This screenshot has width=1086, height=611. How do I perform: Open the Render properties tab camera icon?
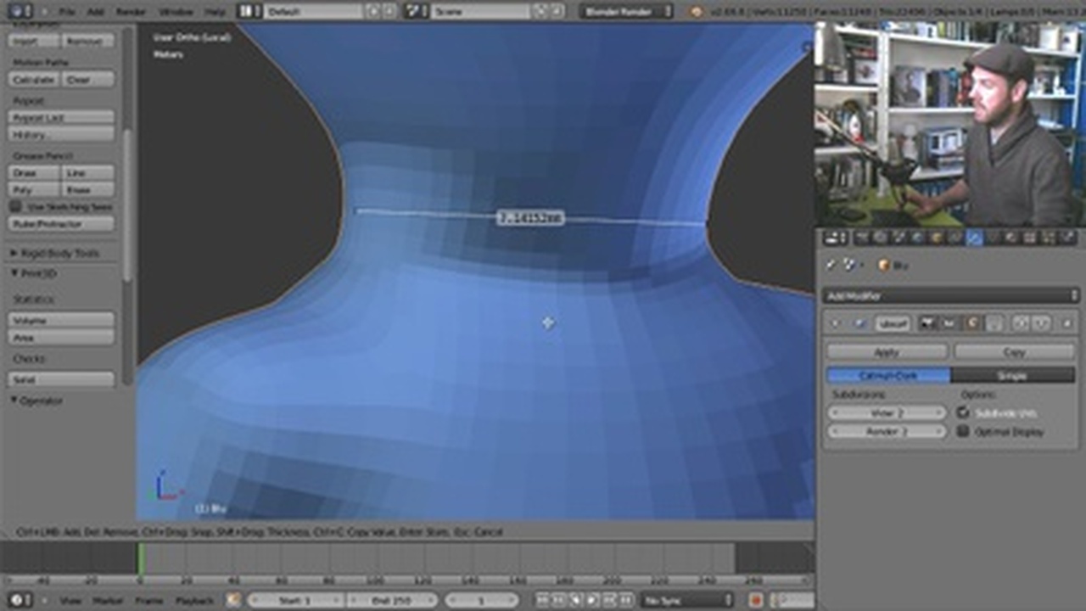click(862, 238)
